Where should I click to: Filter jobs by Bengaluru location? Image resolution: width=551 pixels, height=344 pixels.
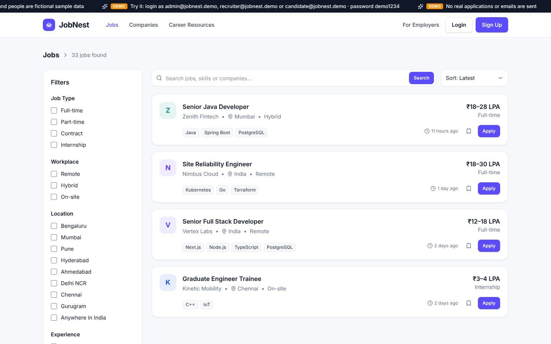pyautogui.click(x=54, y=226)
